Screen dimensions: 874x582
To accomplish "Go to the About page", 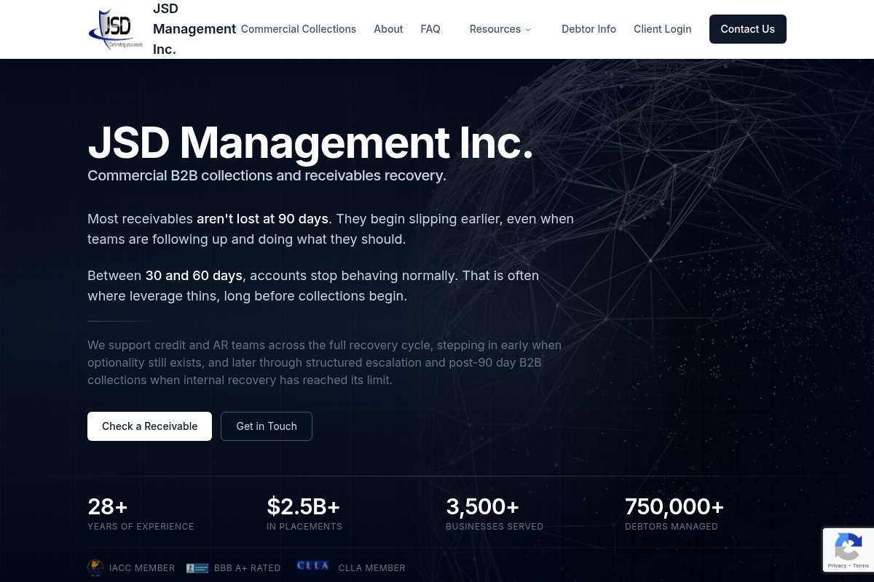I will [388, 29].
